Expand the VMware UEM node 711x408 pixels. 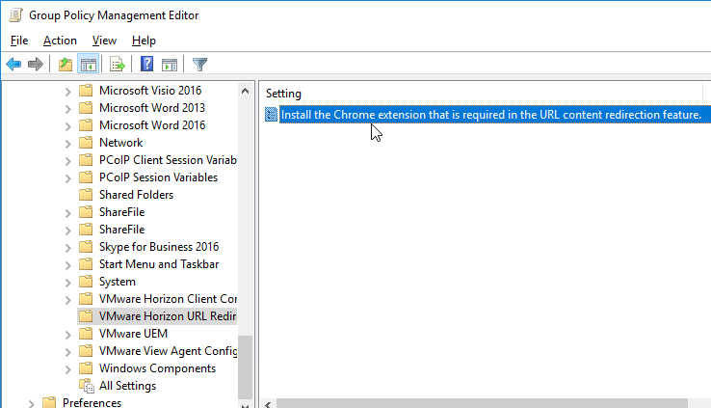pos(68,335)
